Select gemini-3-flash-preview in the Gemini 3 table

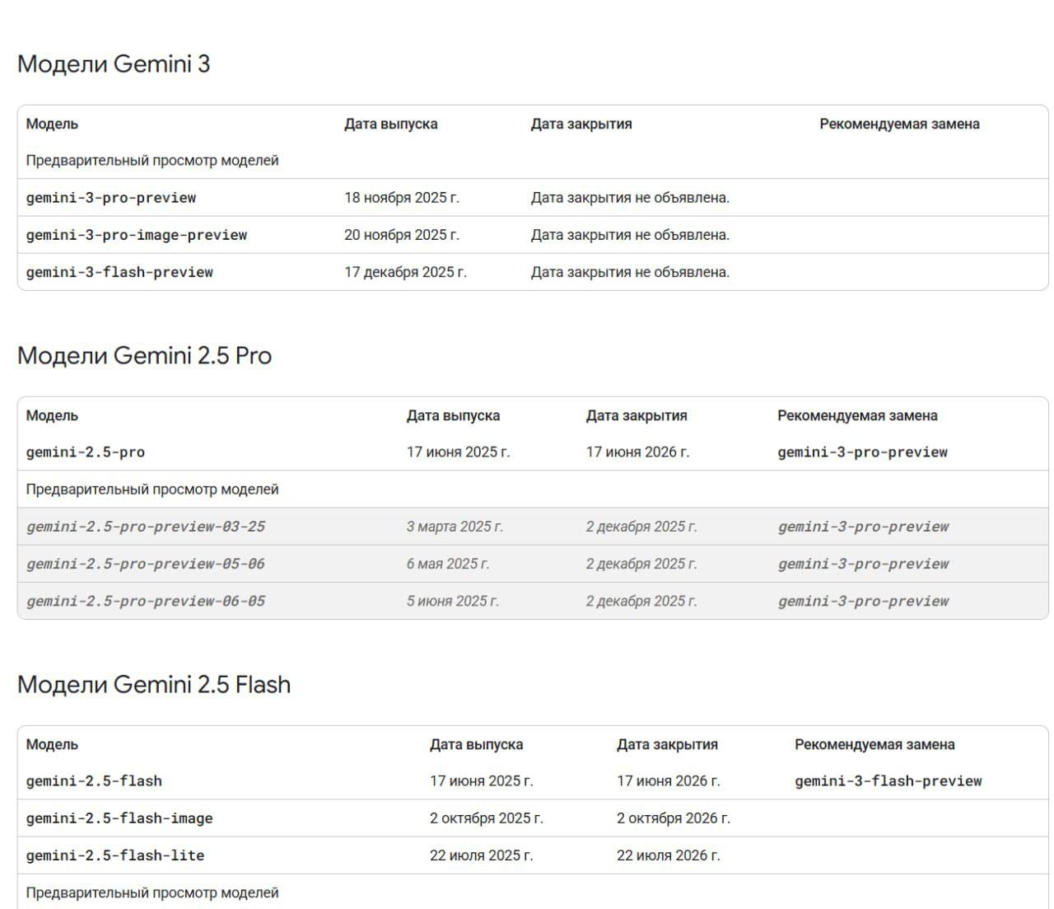coord(119,272)
